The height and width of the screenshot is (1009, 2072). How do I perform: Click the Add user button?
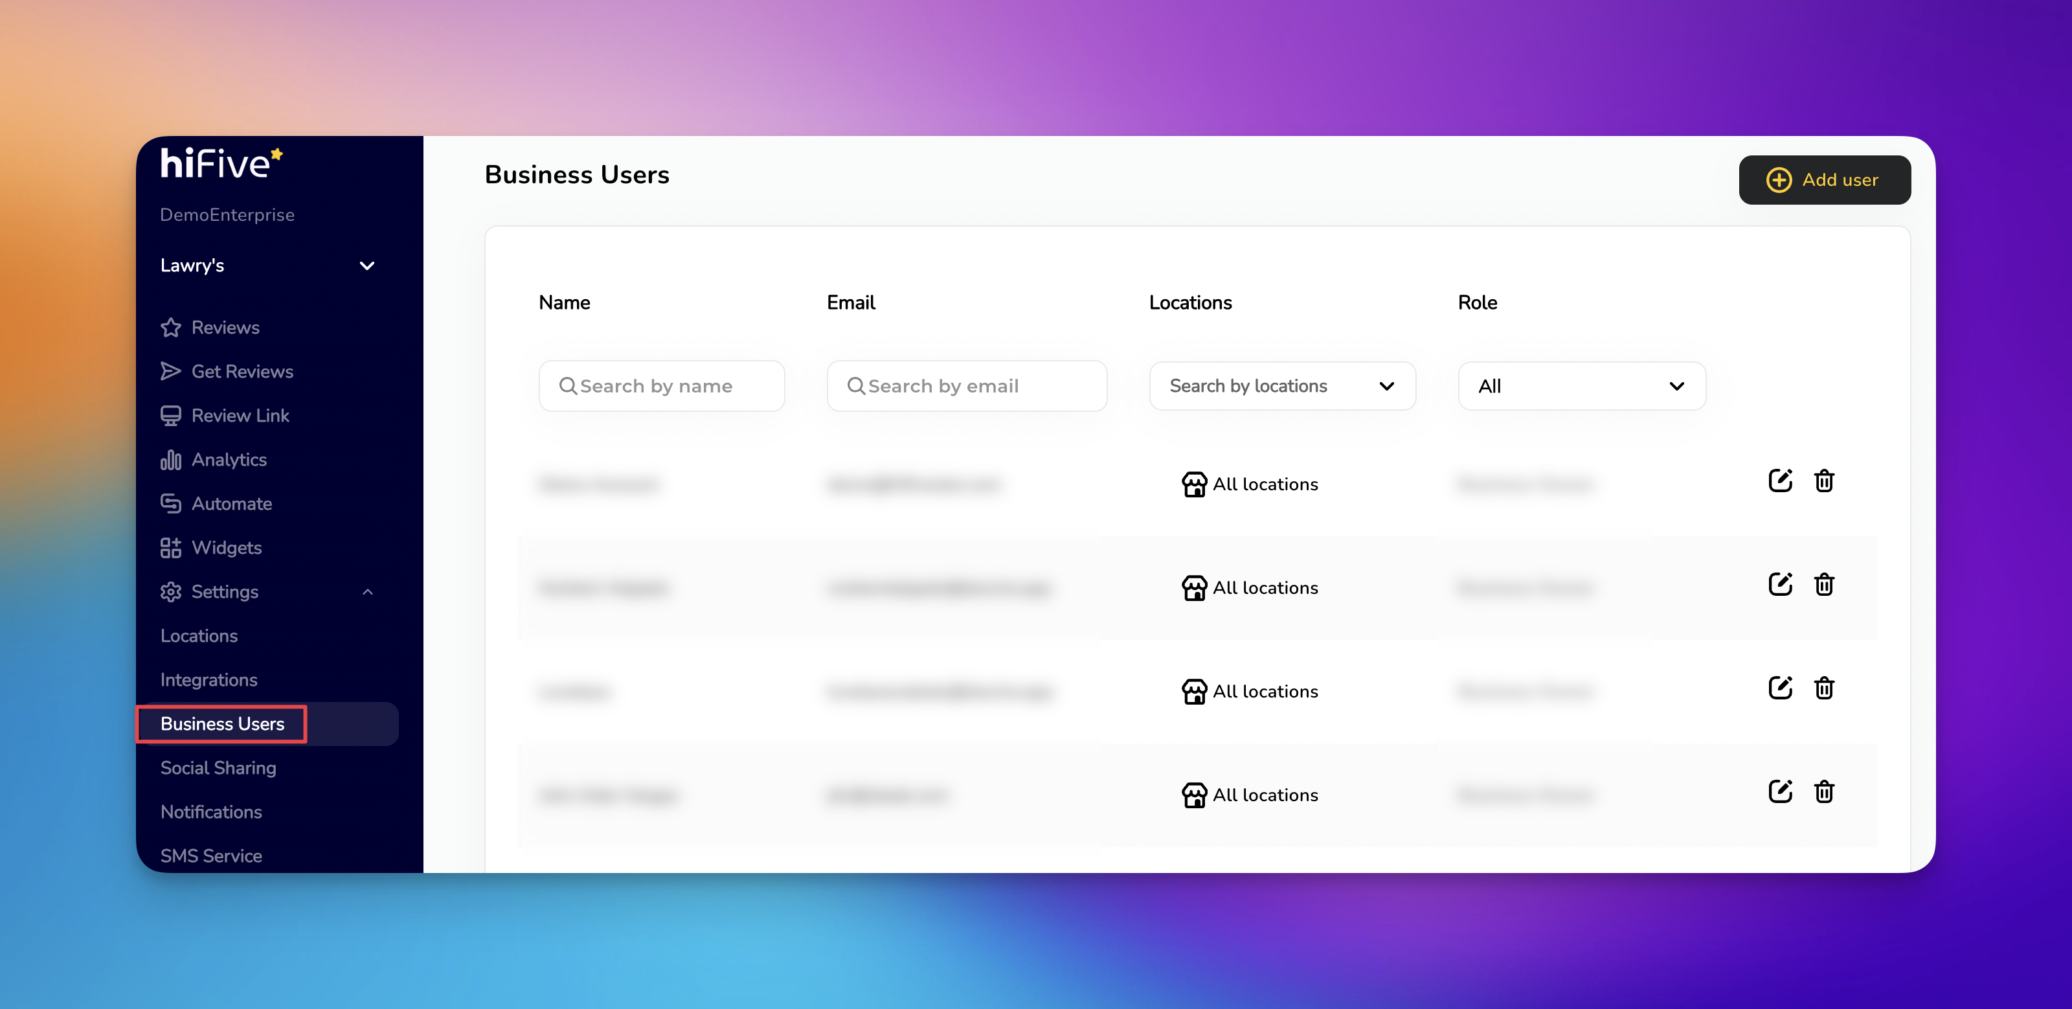[x=1823, y=180]
